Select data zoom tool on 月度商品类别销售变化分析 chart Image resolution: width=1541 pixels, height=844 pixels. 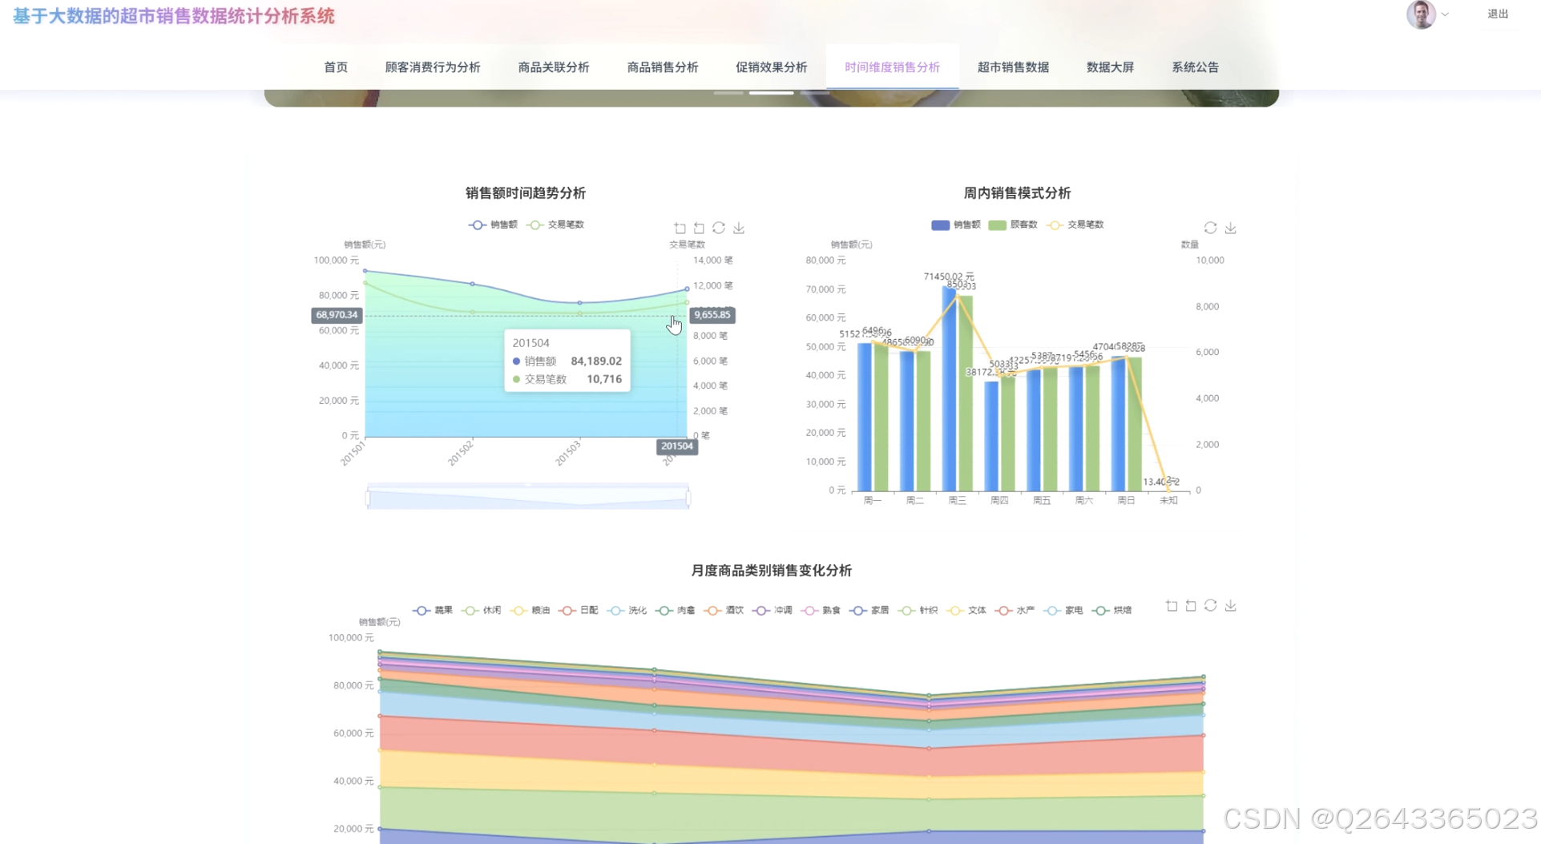point(1171,606)
